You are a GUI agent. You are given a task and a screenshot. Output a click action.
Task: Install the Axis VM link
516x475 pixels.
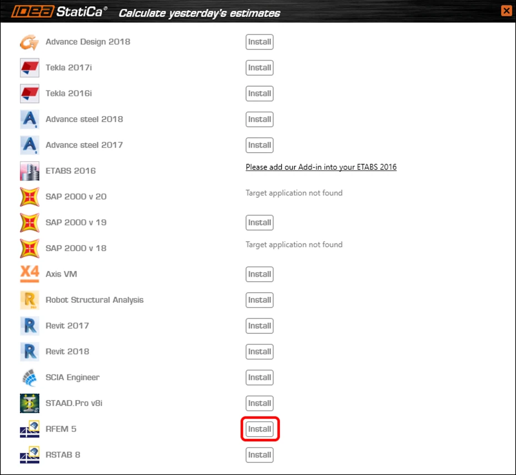tap(259, 274)
